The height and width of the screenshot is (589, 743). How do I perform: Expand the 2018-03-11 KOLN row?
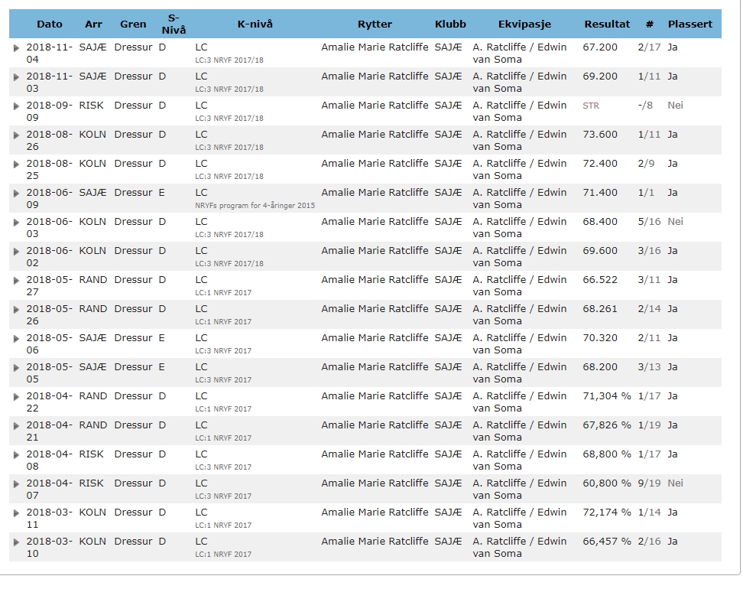(16, 513)
